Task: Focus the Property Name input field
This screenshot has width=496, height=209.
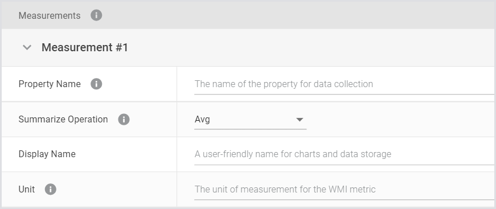Action: (x=344, y=84)
